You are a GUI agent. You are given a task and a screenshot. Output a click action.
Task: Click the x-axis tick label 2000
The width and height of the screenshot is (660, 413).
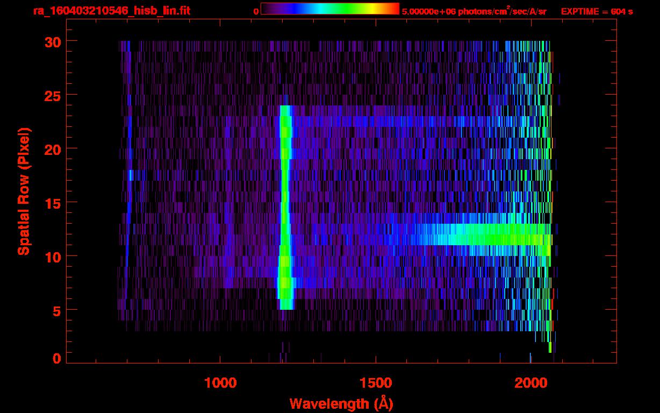530,383
